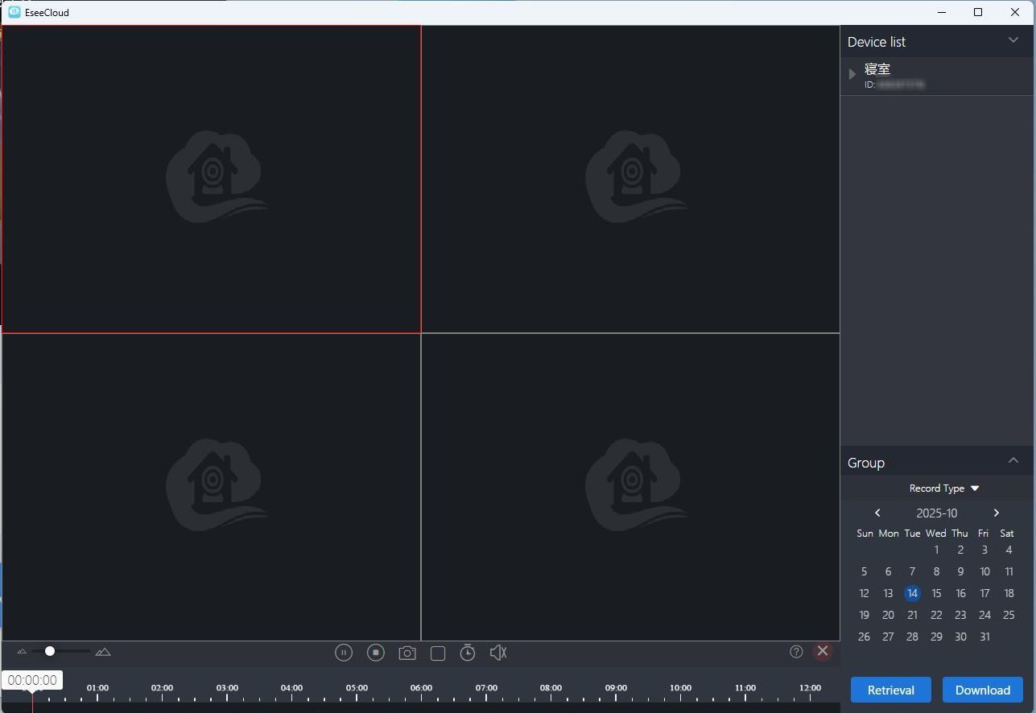
Task: Open help via the question mark icon
Action: click(796, 652)
